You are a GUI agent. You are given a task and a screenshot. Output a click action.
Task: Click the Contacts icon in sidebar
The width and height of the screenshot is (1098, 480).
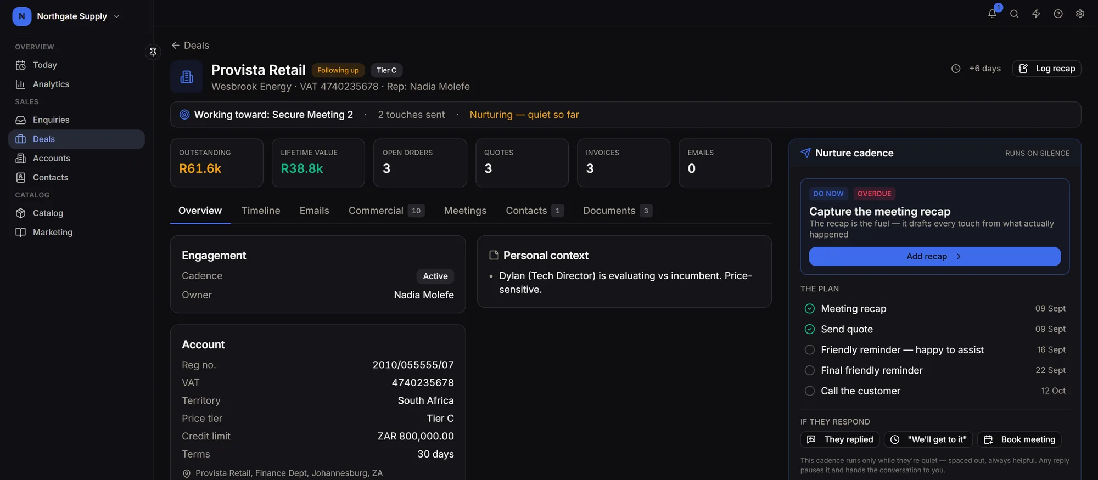21,178
